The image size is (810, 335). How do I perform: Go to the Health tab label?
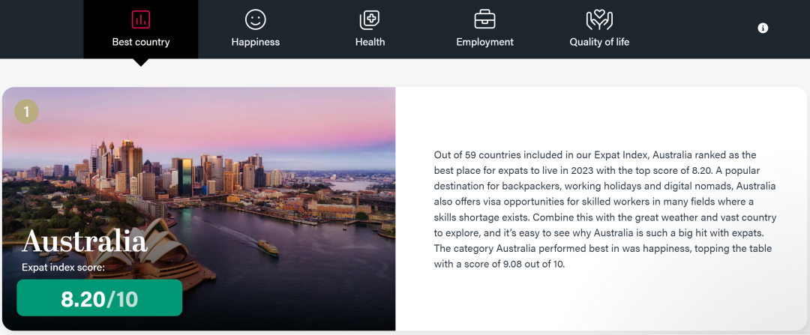point(370,42)
